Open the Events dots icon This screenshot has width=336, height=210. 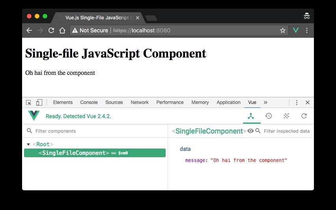point(286,116)
